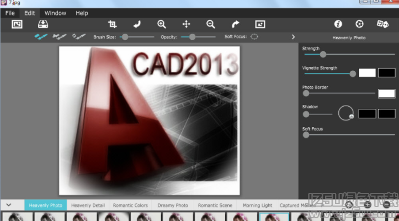The width and height of the screenshot is (399, 221).
Task: Switch to Heavenly Detail tab
Action: coord(88,205)
